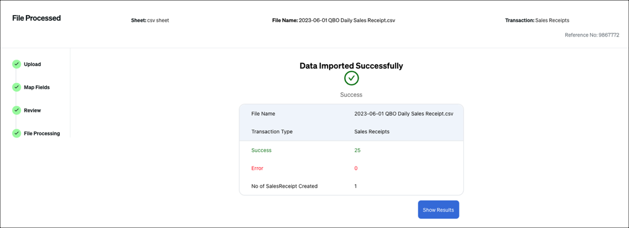Click the SalesReceipt created count value 1
Screen dimensions: 629x228
click(x=355, y=186)
